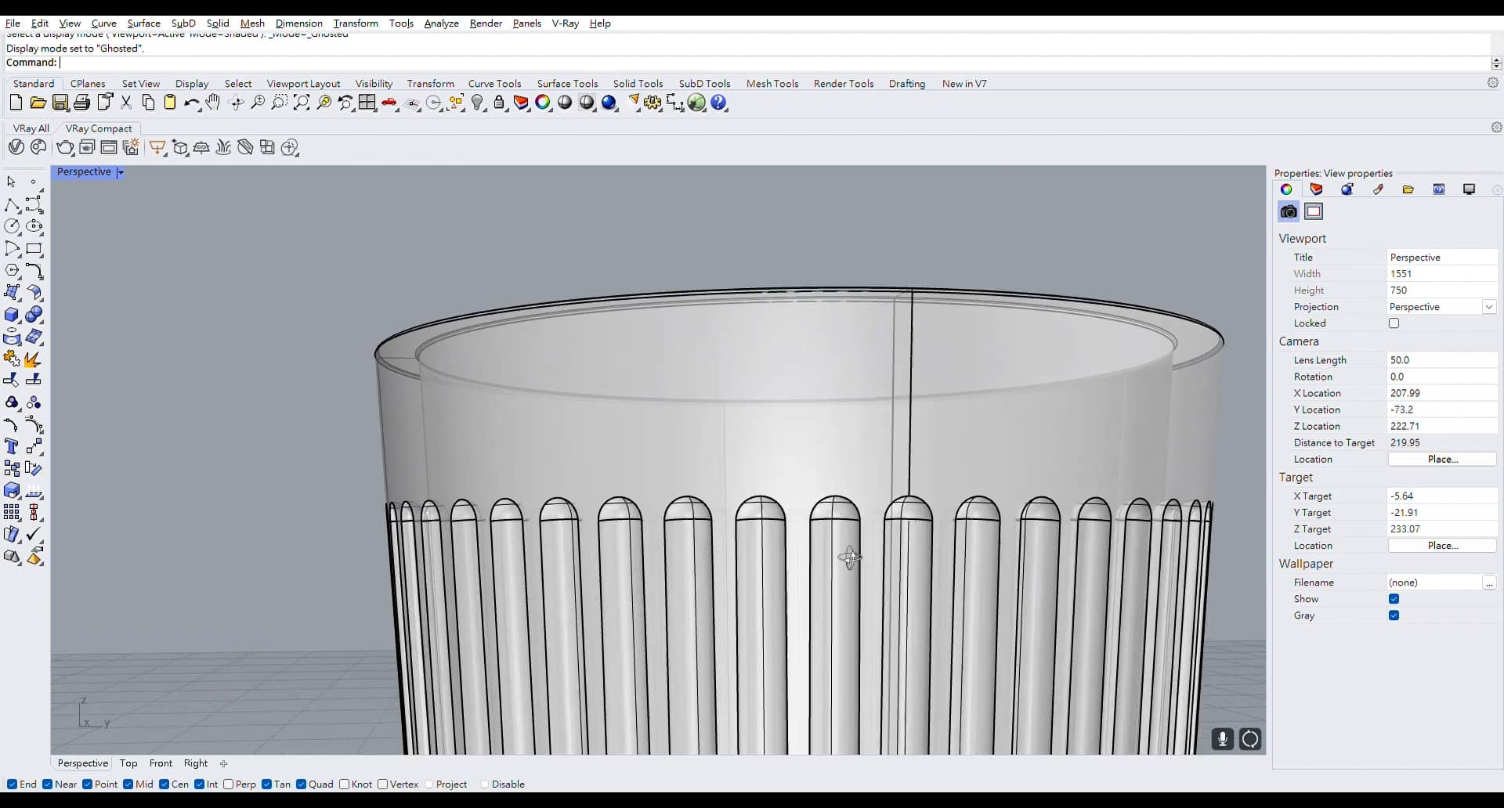This screenshot has height=808, width=1504.
Task: Open the Layers panel tab icon
Action: coord(1316,189)
